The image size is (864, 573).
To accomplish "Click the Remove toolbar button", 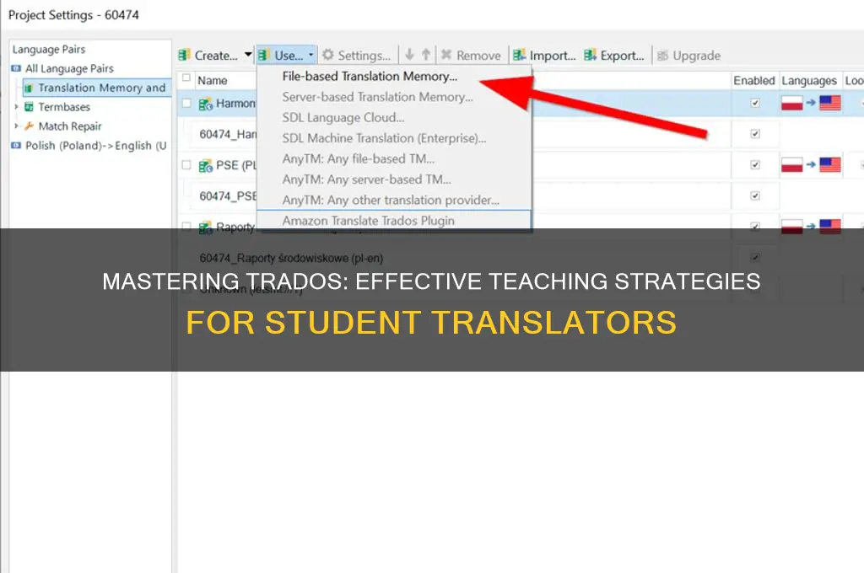I will click(x=471, y=55).
